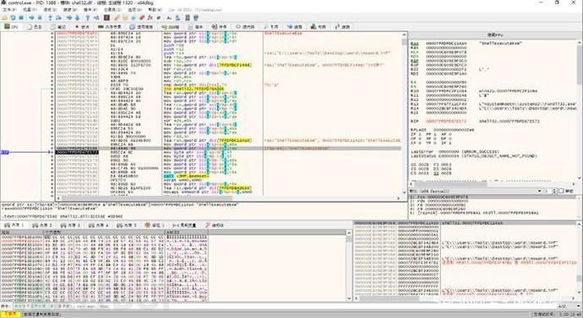This screenshot has height=318, width=583.
Task: Open the breakpoints tab with dot icon
Action: tap(83, 27)
